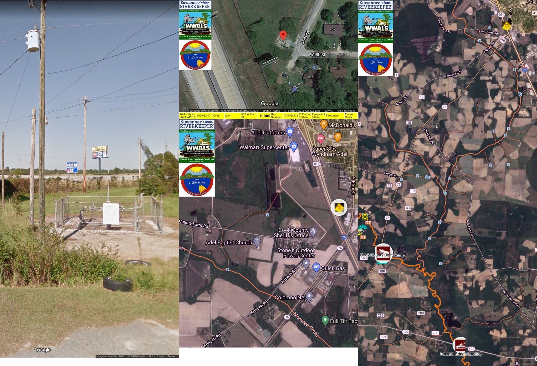This screenshot has width=537, height=366.
Task: Click the yellow hazard marker near Adel on right map
Action: tap(507, 26)
